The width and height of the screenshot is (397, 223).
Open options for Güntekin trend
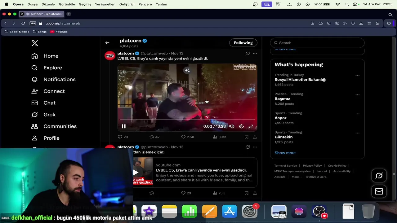pos(357,133)
